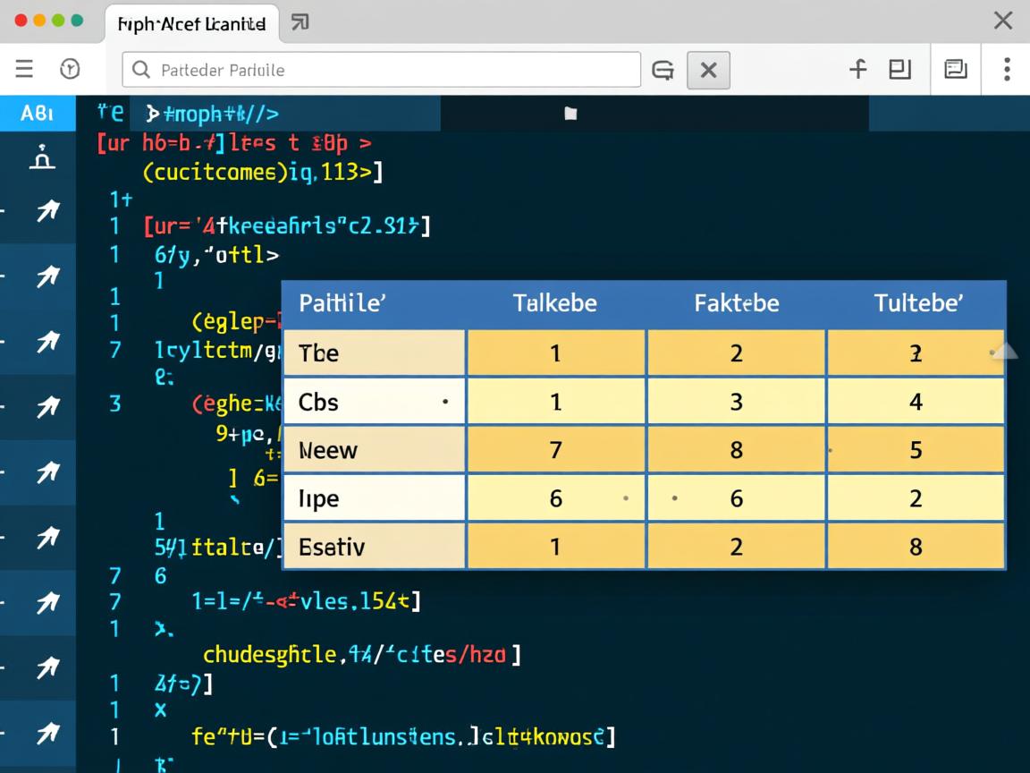This screenshot has height=773, width=1030.
Task: Click the up triangle at the table's right edge
Action: (x=1005, y=350)
